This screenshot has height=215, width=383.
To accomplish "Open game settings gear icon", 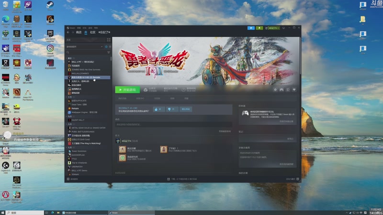I will (x=275, y=90).
